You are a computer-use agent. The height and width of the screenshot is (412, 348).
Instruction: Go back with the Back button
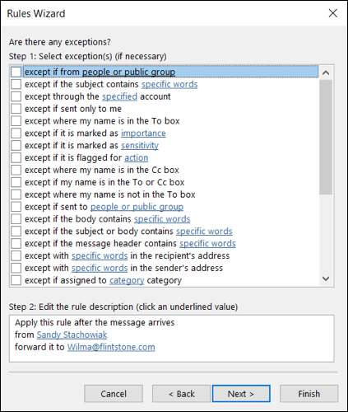click(x=181, y=394)
